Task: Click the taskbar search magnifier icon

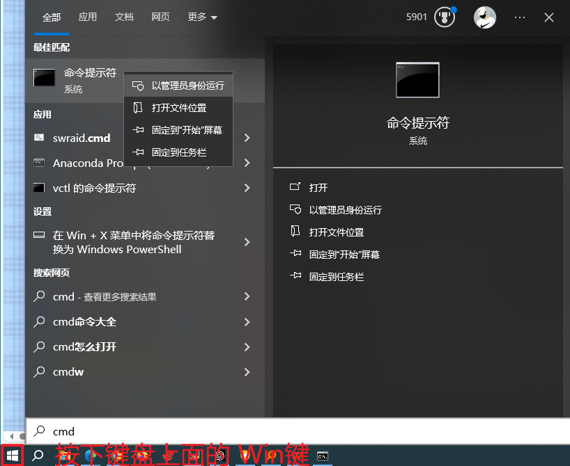Action: click(38, 456)
